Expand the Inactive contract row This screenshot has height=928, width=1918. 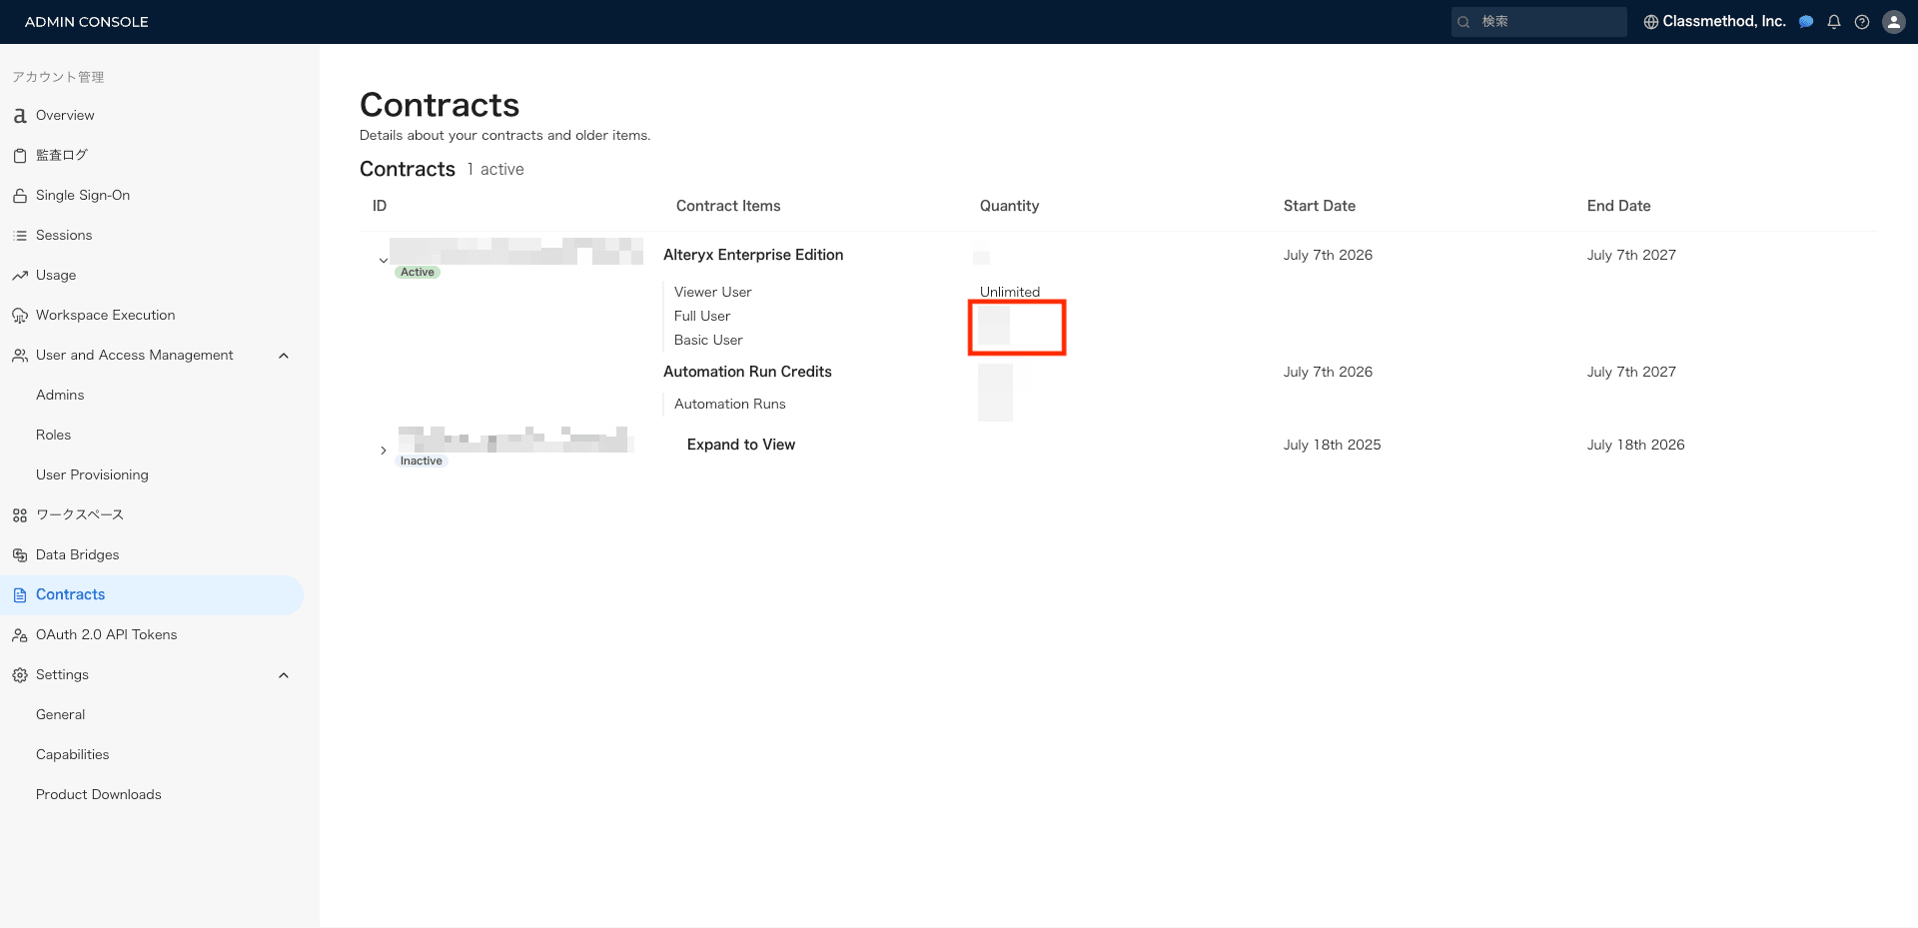pos(384,451)
